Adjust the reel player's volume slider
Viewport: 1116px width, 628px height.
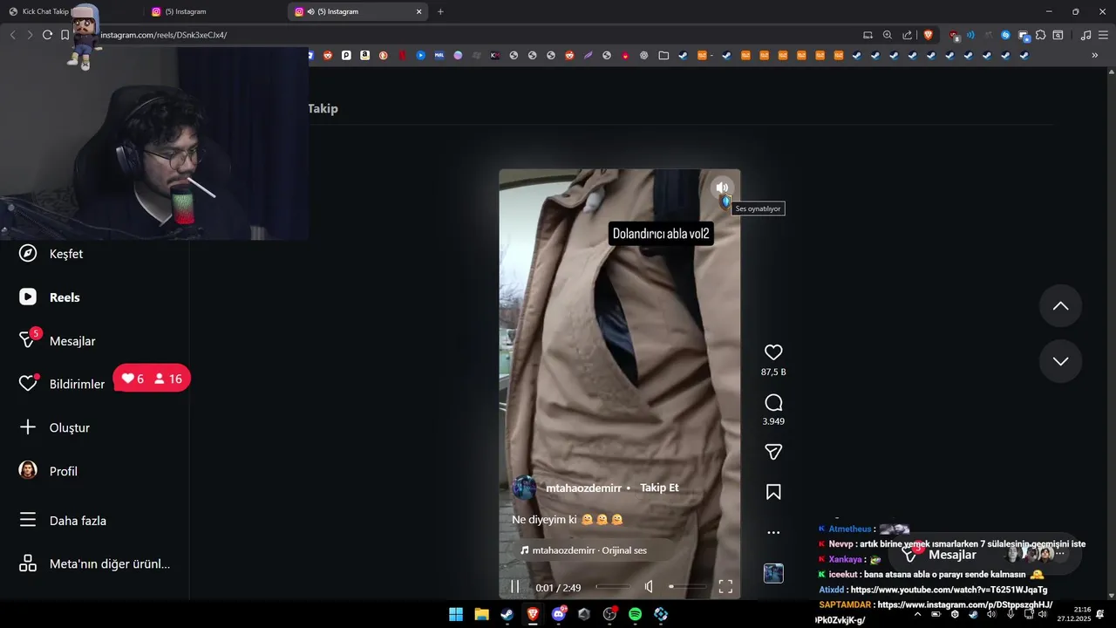click(x=686, y=587)
